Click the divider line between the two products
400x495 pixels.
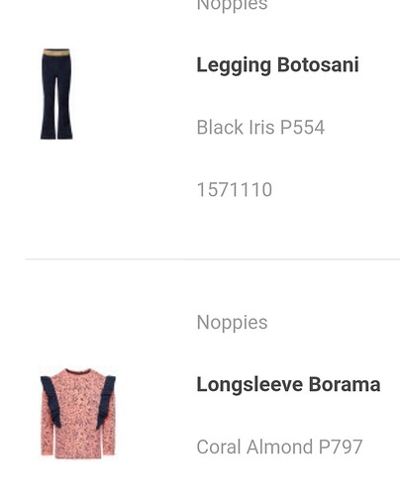click(213, 259)
